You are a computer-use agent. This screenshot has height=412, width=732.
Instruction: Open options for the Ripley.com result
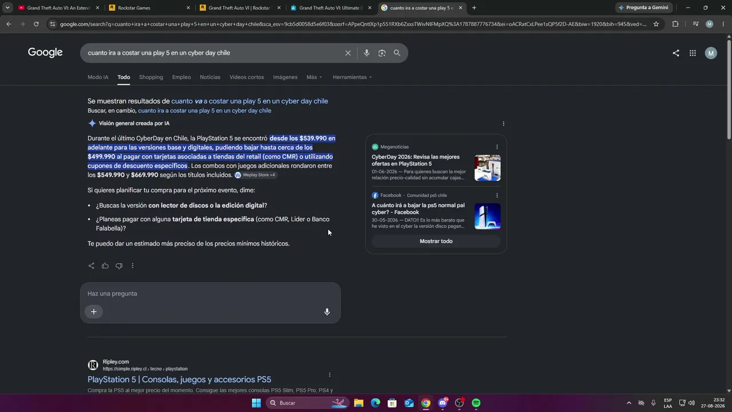[x=329, y=375]
